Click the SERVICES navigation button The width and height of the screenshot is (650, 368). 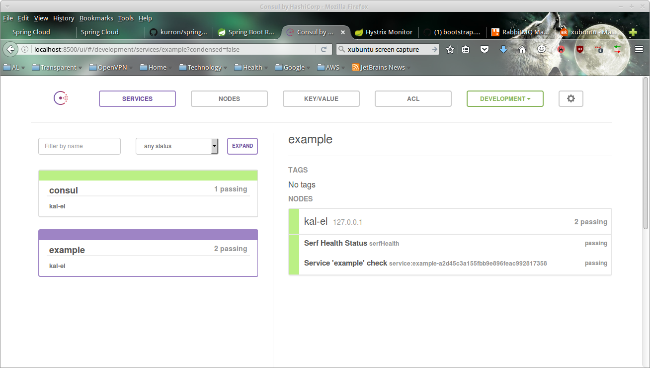coord(137,98)
